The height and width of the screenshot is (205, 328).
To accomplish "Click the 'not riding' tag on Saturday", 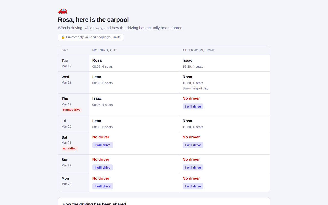I will point(69,148).
